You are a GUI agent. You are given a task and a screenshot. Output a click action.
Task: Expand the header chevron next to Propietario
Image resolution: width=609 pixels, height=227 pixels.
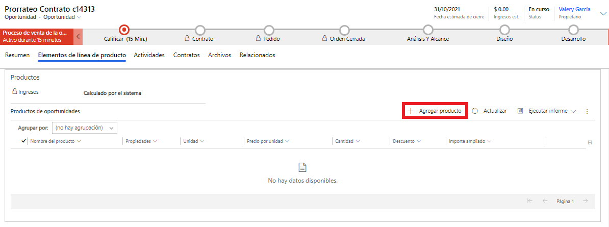603,13
